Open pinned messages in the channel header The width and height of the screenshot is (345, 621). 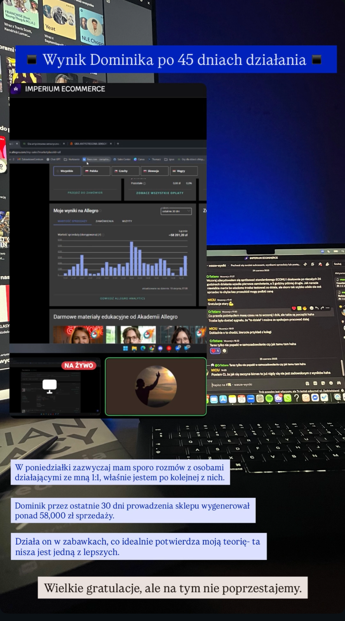click(x=320, y=264)
